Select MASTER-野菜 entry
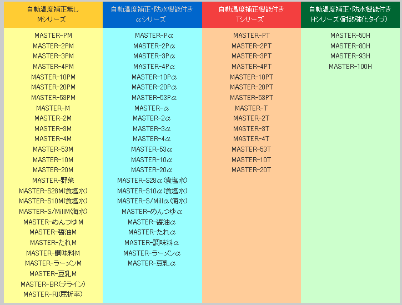 53,181
